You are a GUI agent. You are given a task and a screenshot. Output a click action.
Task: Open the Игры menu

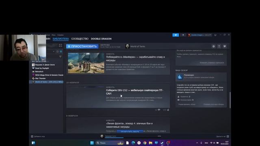point(53,35)
